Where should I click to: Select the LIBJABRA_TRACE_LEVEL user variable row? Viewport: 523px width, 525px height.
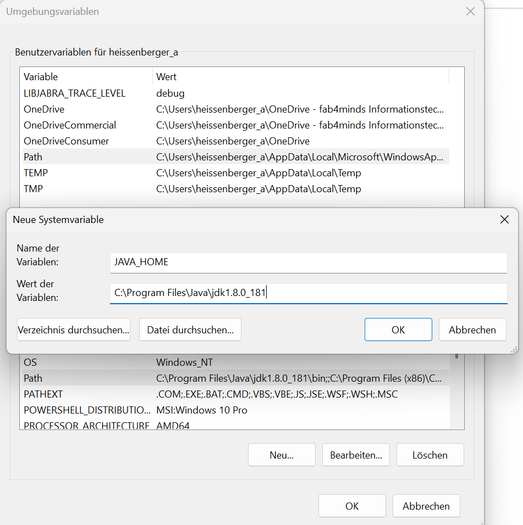74,93
